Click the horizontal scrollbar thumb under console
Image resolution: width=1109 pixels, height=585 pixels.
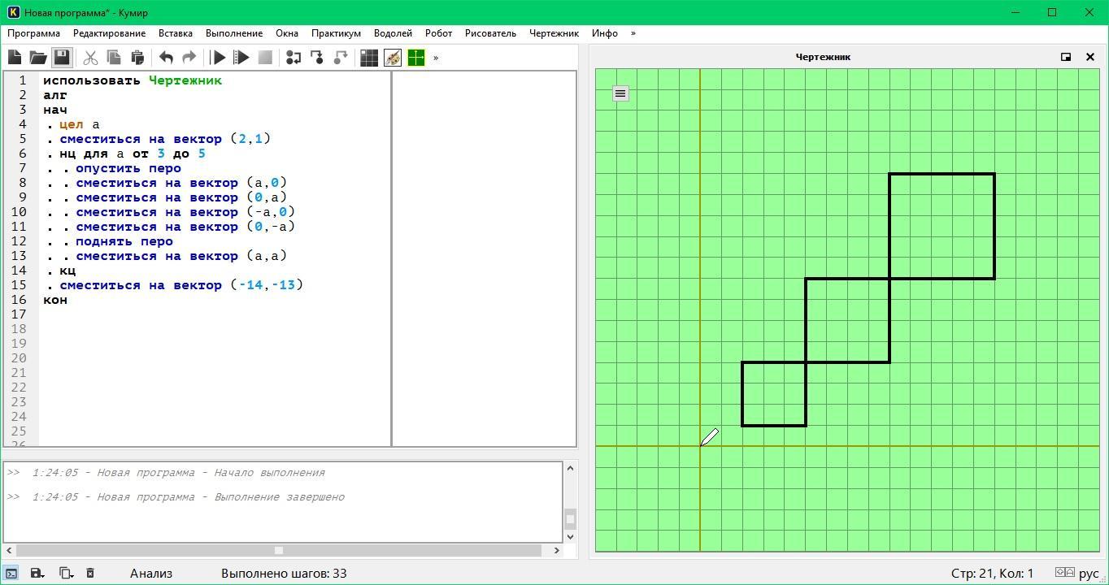(x=279, y=550)
